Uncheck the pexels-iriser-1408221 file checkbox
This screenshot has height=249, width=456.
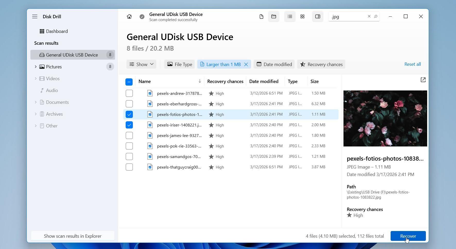pyautogui.click(x=129, y=125)
